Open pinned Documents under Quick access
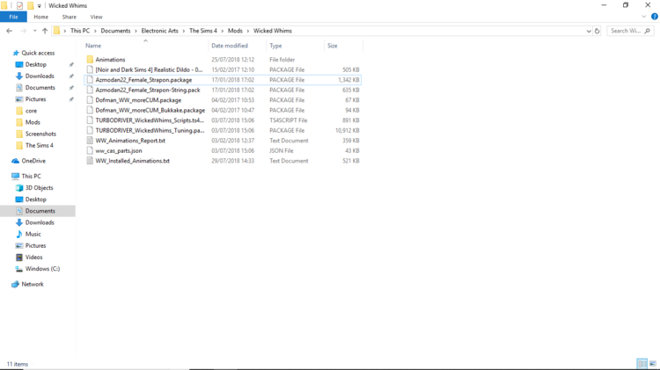Image resolution: width=660 pixels, height=370 pixels. (x=40, y=88)
